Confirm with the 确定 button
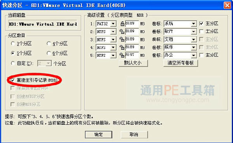Image resolution: width=233 pixels, height=143 pixels. click(99, 134)
